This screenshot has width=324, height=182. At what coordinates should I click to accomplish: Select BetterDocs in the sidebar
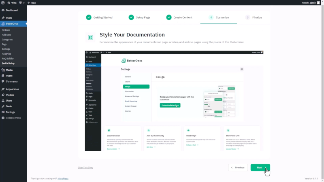tap(13, 24)
